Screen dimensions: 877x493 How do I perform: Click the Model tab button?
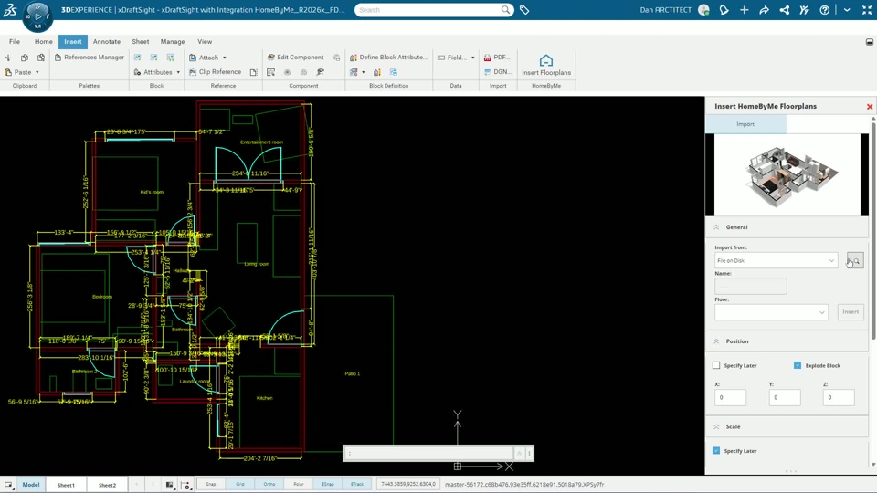click(x=31, y=485)
